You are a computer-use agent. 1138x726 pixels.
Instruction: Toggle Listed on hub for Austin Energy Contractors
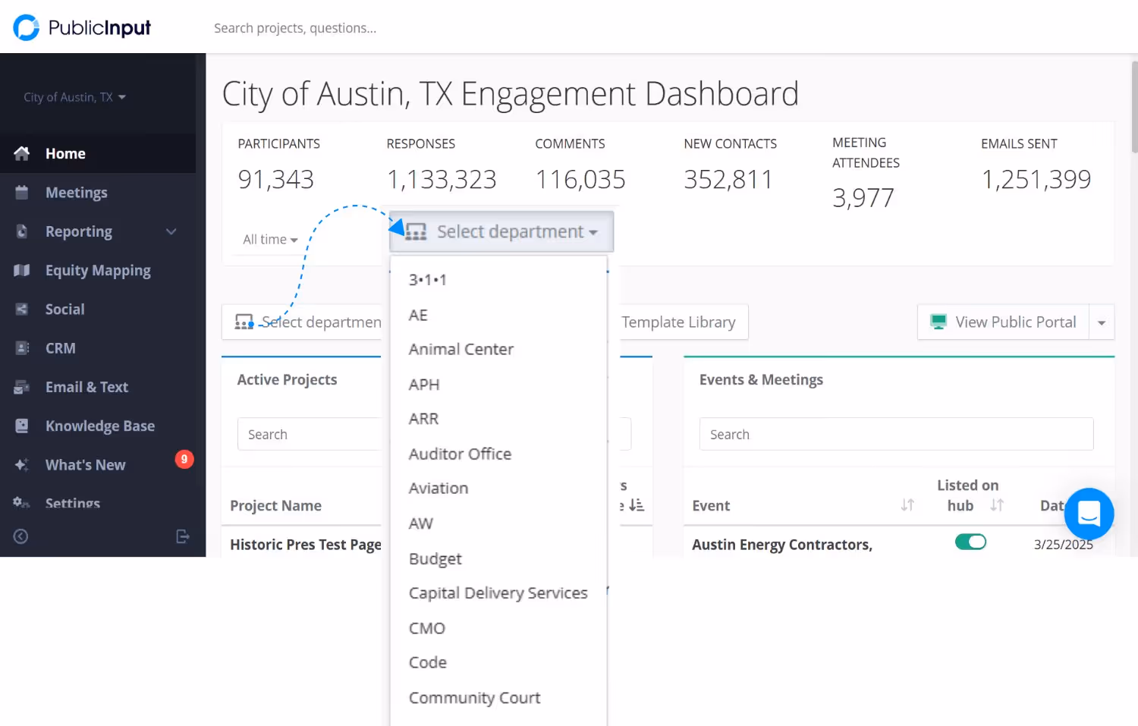coord(970,542)
